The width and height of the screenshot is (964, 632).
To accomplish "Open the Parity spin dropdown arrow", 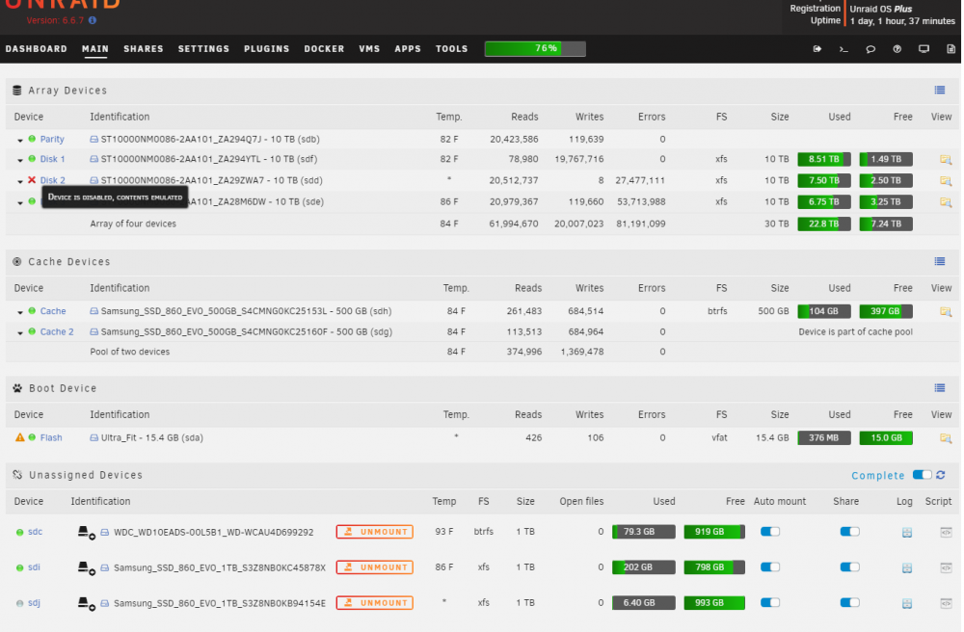I will 20,141.
